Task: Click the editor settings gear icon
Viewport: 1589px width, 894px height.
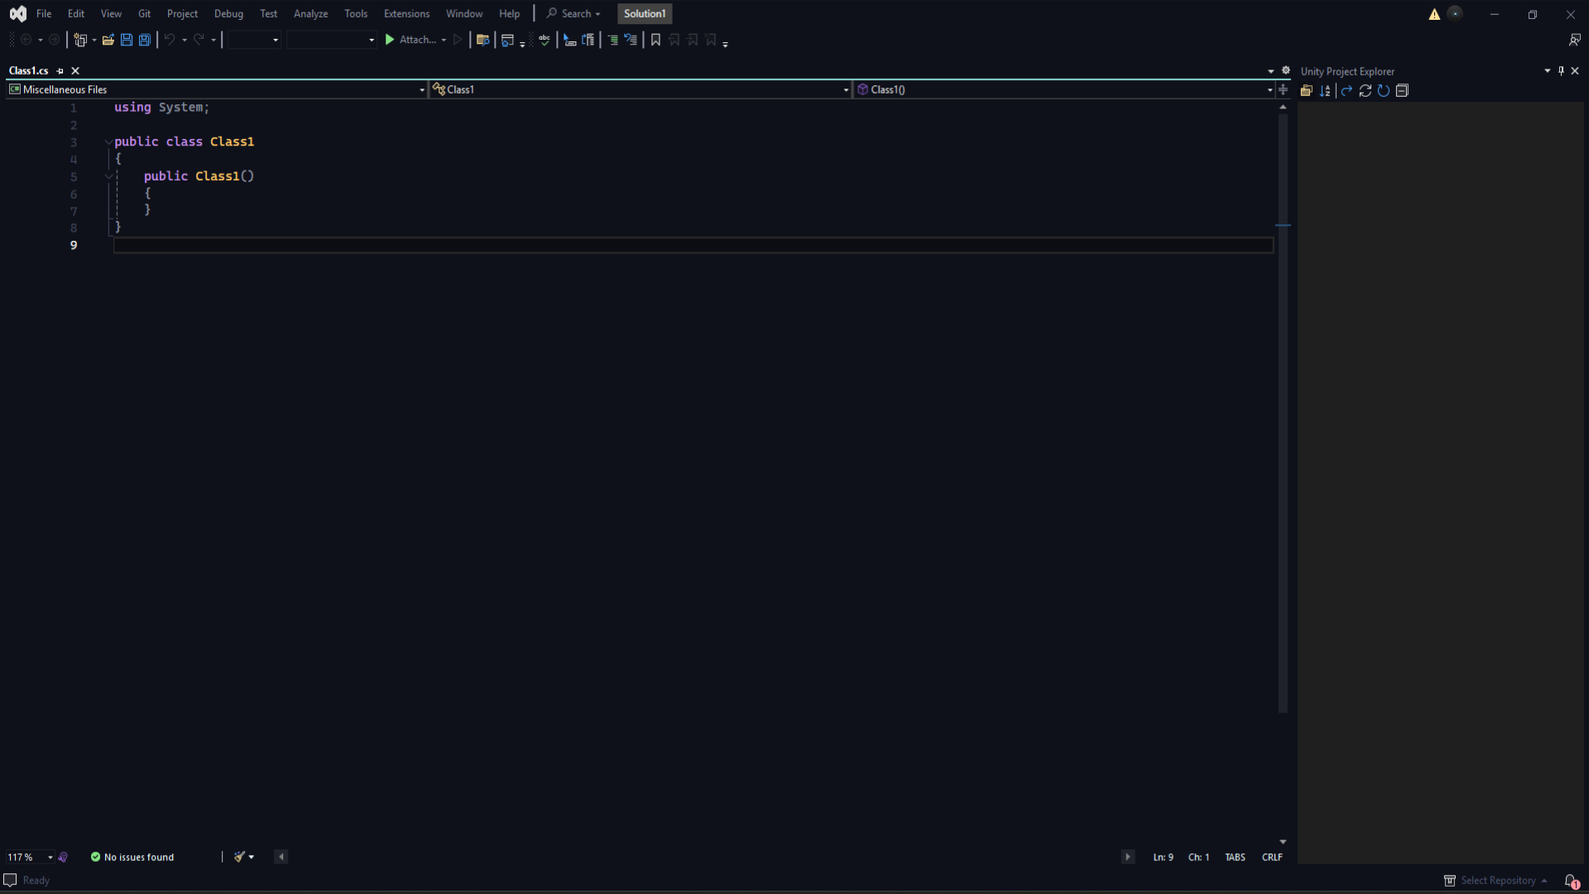Action: [x=1286, y=70]
